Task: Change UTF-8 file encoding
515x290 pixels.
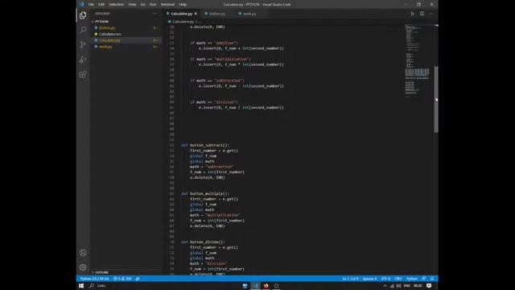Action: (x=385, y=279)
